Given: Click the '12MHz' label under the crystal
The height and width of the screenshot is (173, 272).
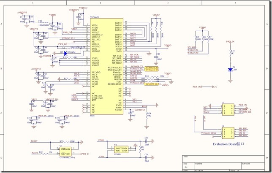Looking at the screenshot, I should [x=117, y=154].
